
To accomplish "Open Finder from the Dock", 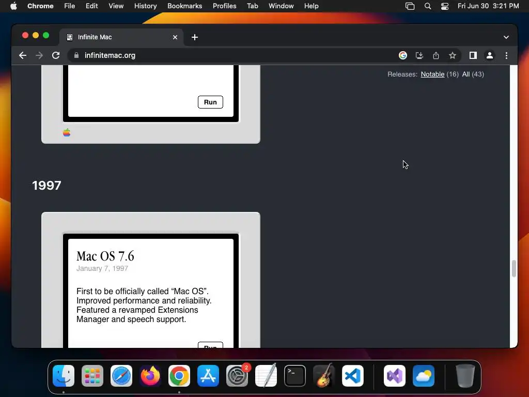I will pos(64,376).
